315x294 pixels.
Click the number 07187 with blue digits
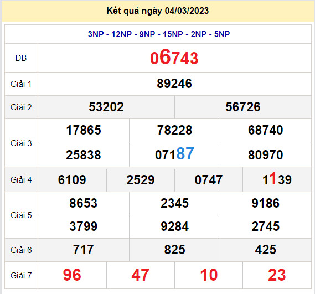pyautogui.click(x=174, y=154)
